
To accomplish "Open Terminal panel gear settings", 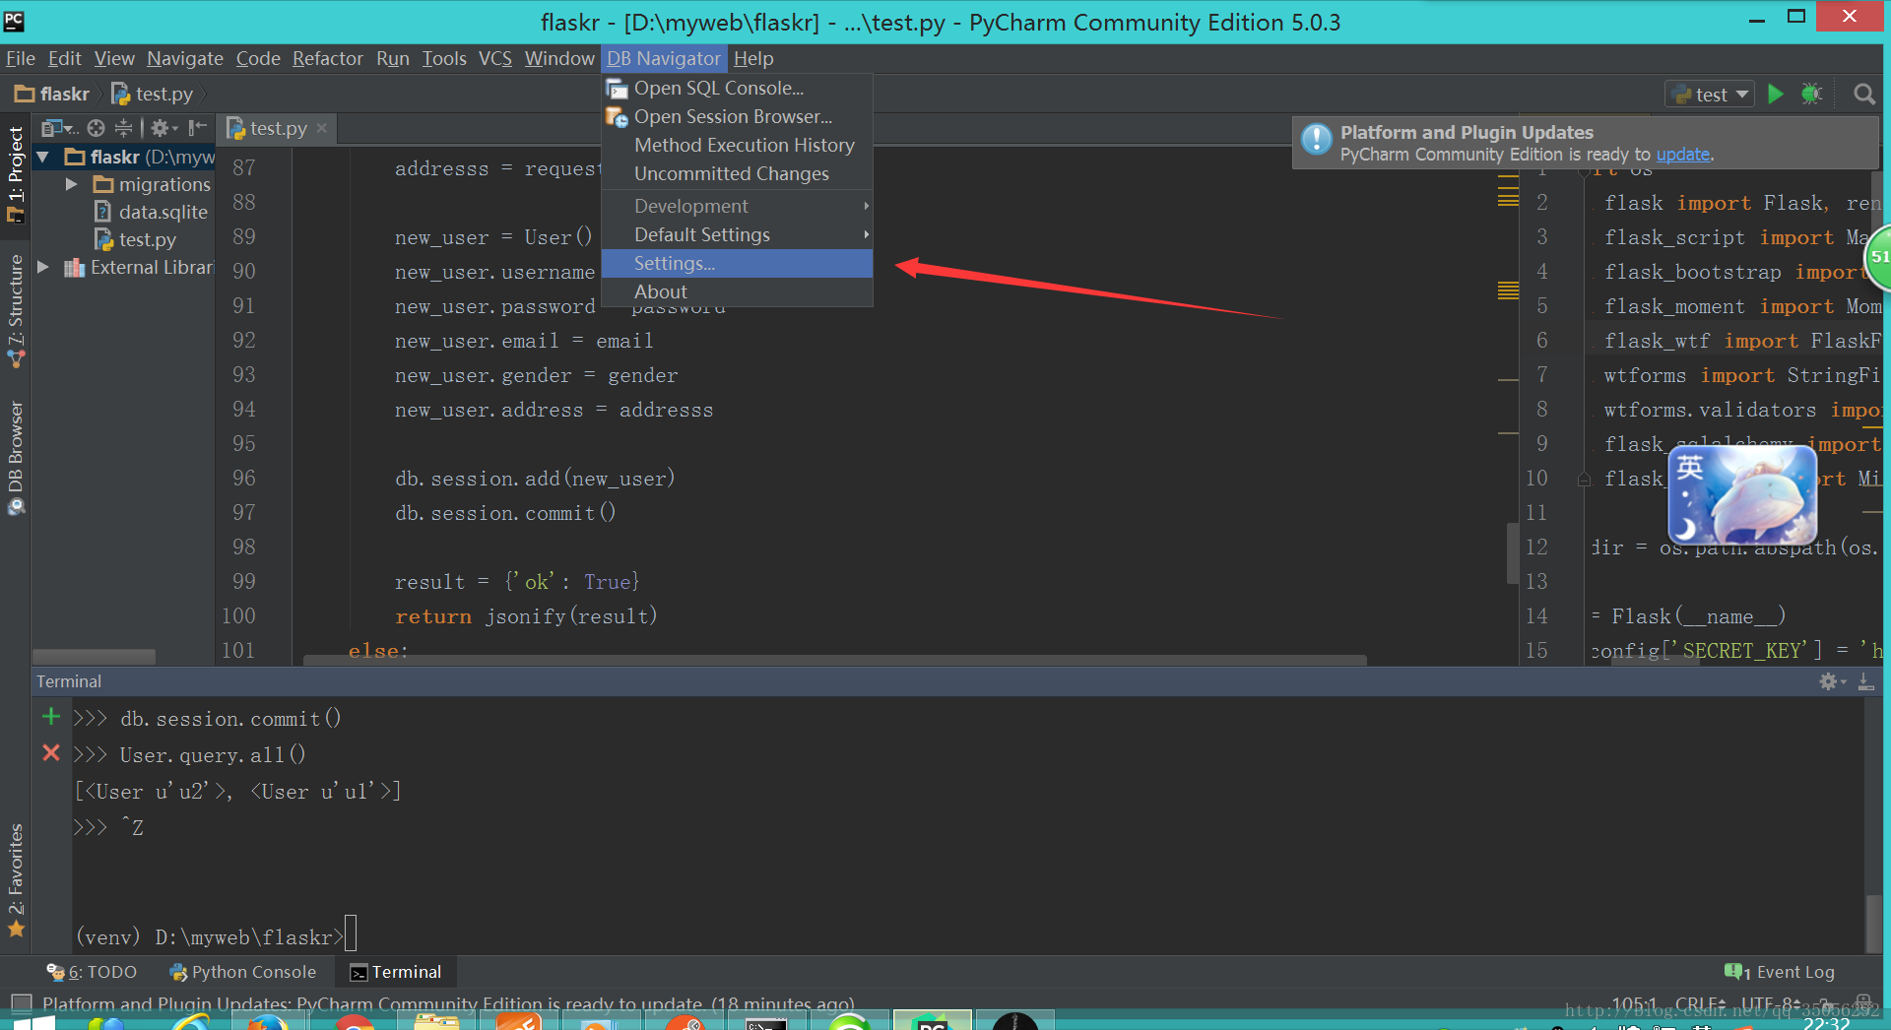I will tap(1830, 681).
